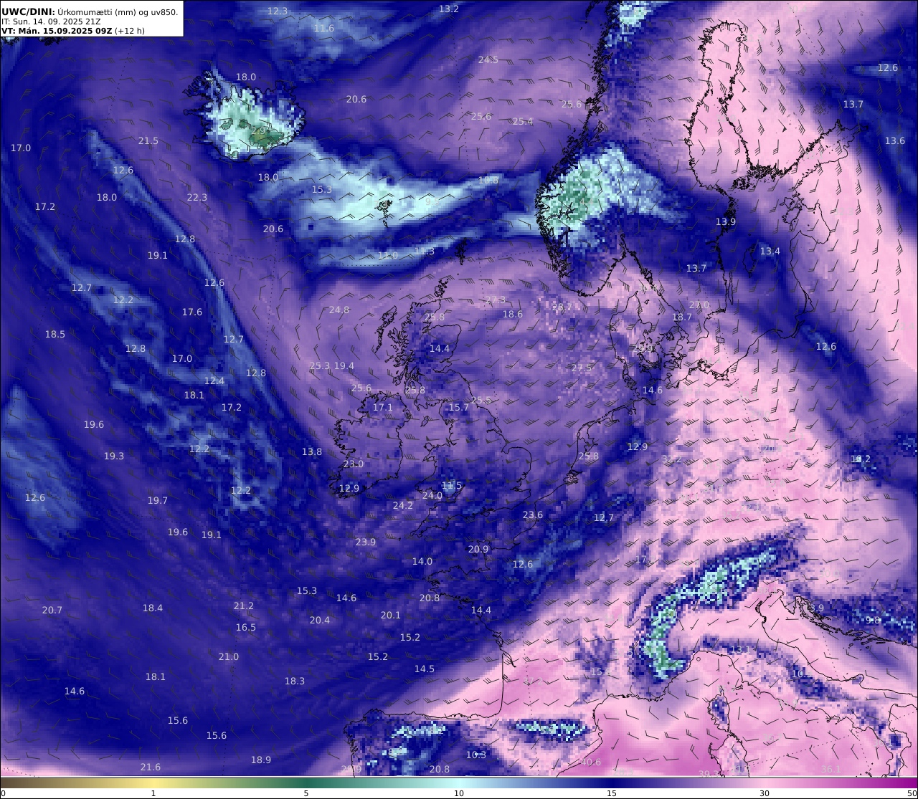Click the 14.0 value label

[x=422, y=561]
